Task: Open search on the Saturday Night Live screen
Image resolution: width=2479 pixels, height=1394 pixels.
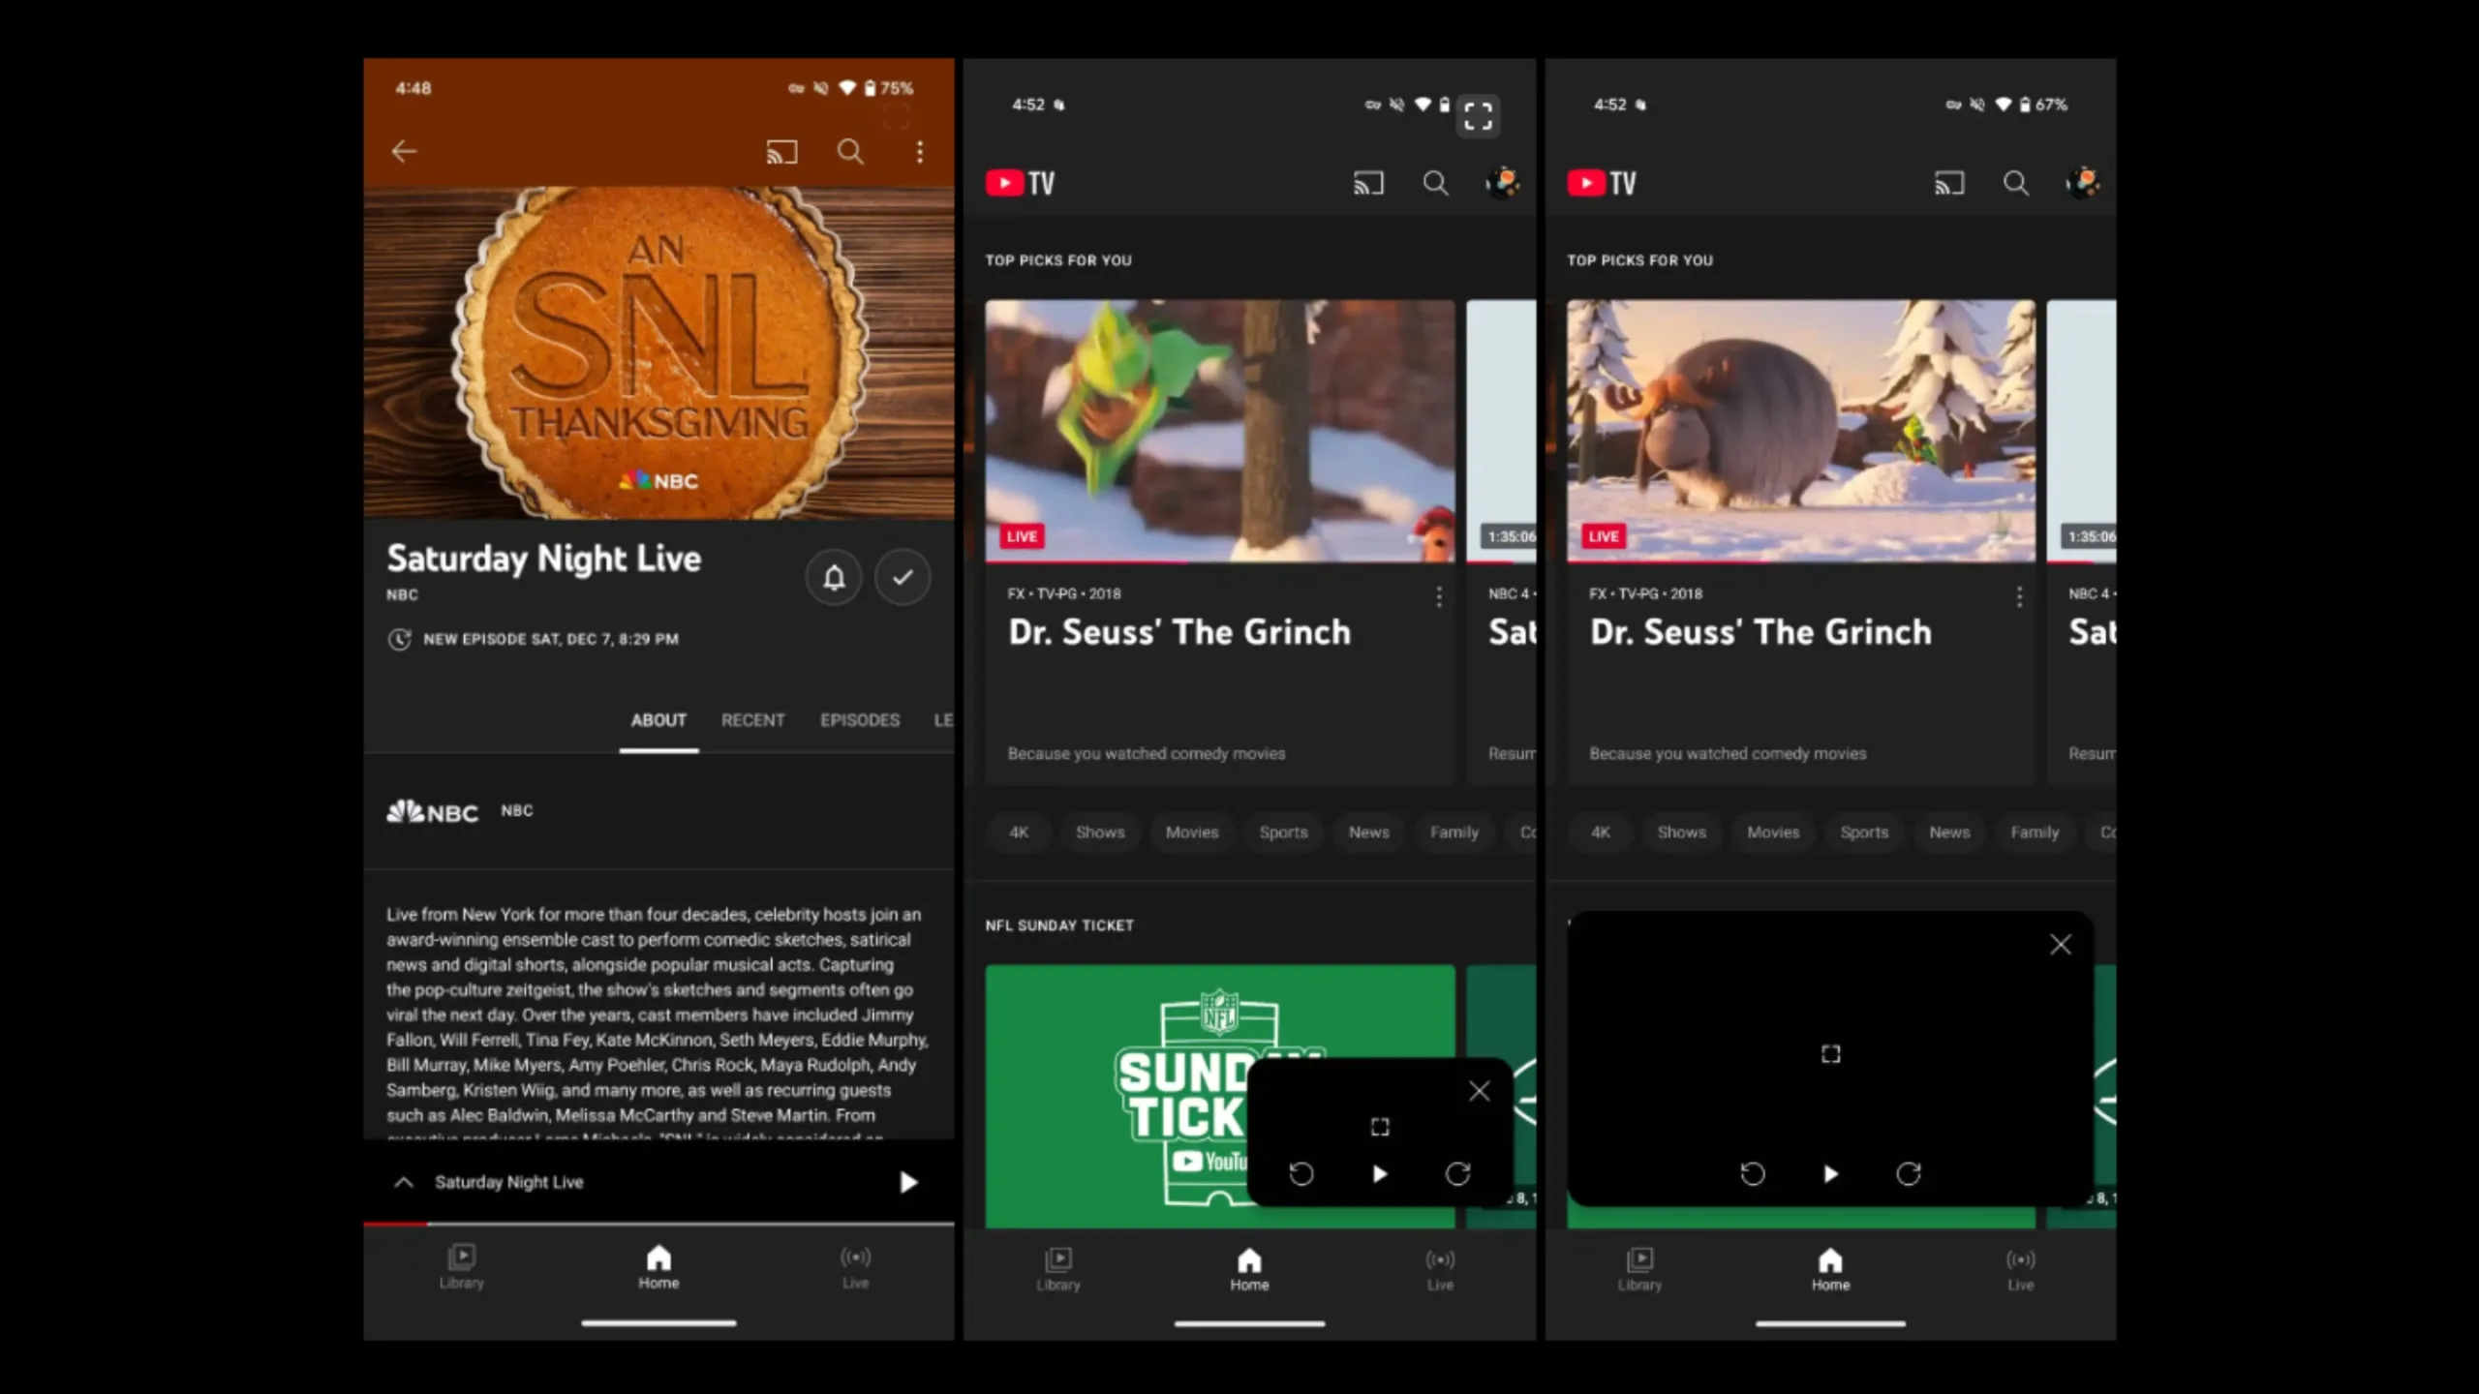Action: point(850,152)
